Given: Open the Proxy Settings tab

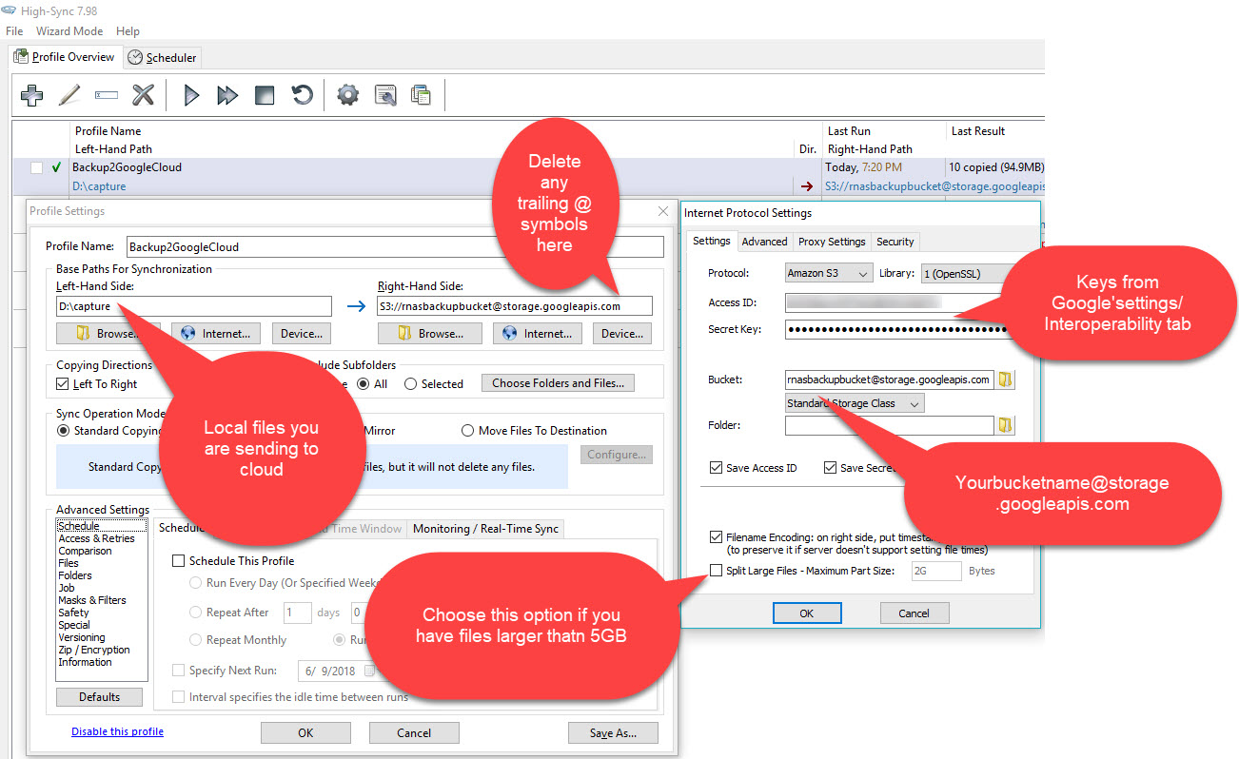Looking at the screenshot, I should pos(832,242).
